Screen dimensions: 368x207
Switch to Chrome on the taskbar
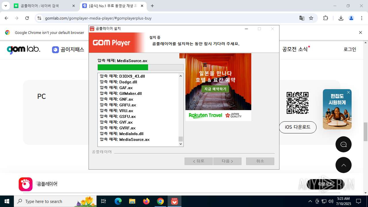160,201
